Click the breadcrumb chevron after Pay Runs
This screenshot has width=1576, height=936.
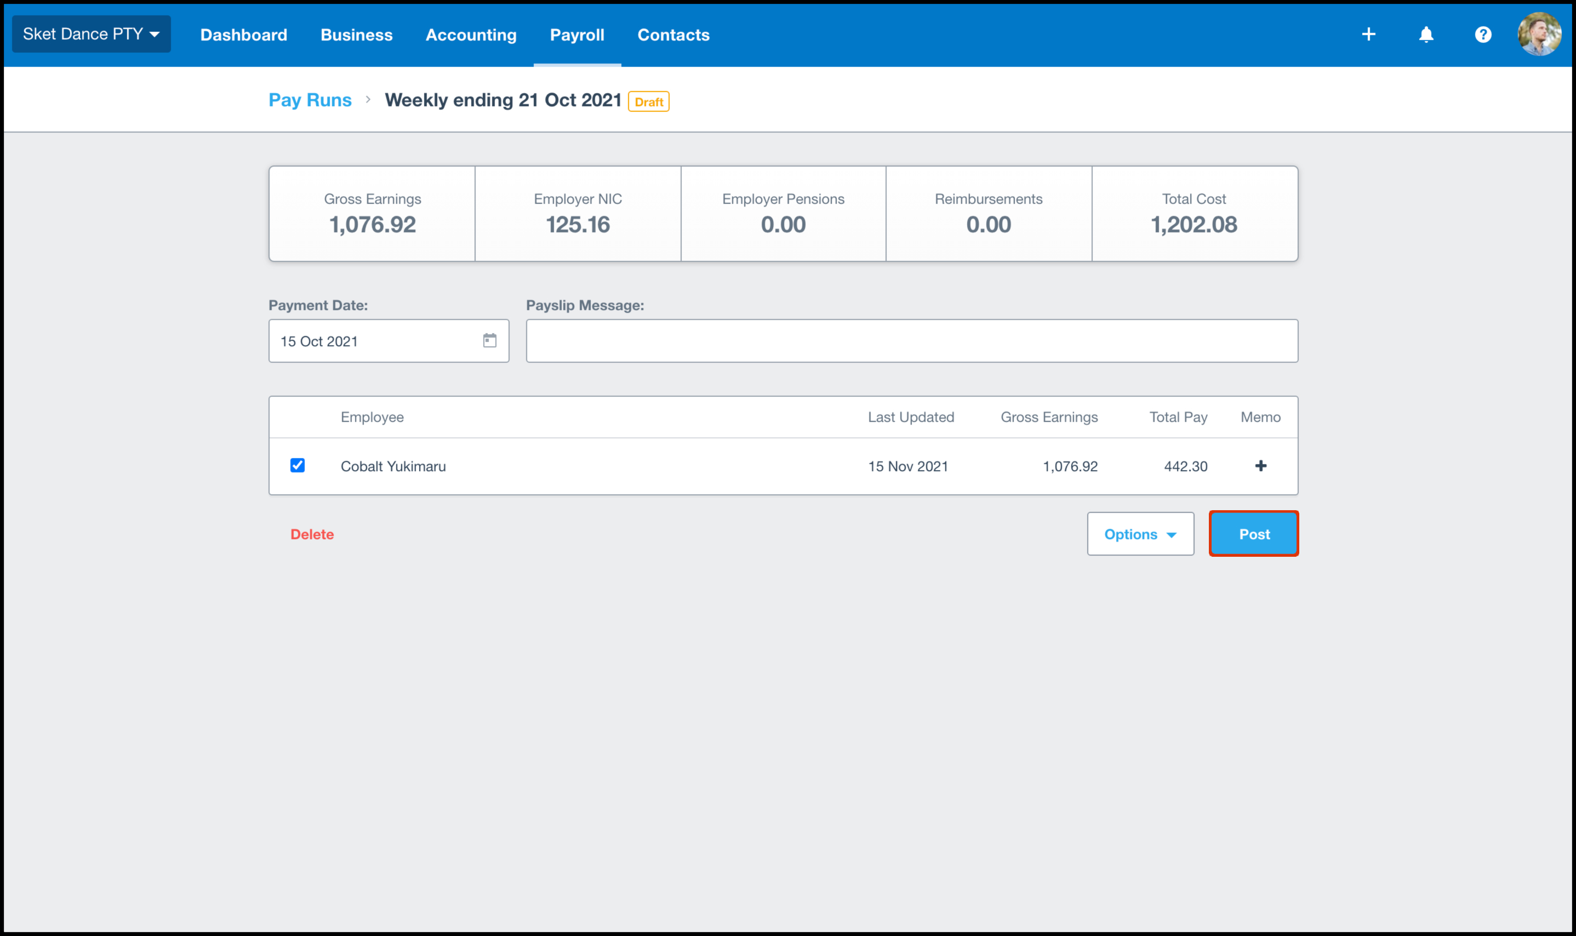tap(368, 100)
